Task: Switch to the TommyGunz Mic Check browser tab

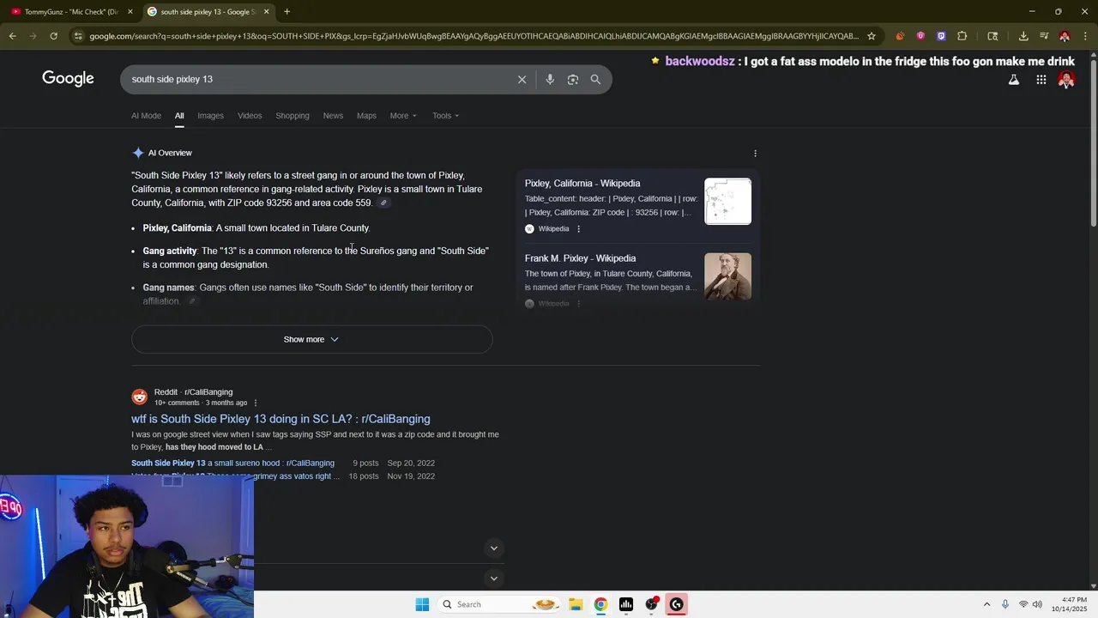Action: pyautogui.click(x=70, y=12)
